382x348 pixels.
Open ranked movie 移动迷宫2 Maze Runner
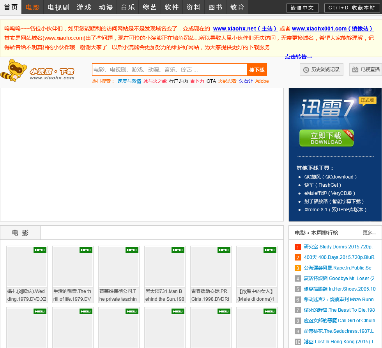pos(339,300)
